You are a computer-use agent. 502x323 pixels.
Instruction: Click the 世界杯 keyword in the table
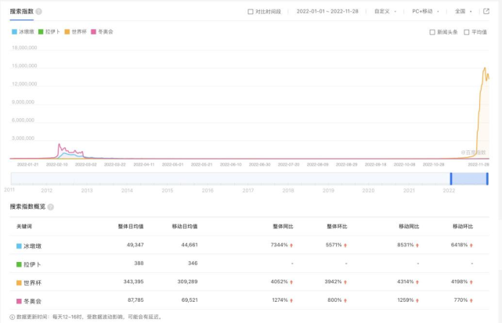32,283
